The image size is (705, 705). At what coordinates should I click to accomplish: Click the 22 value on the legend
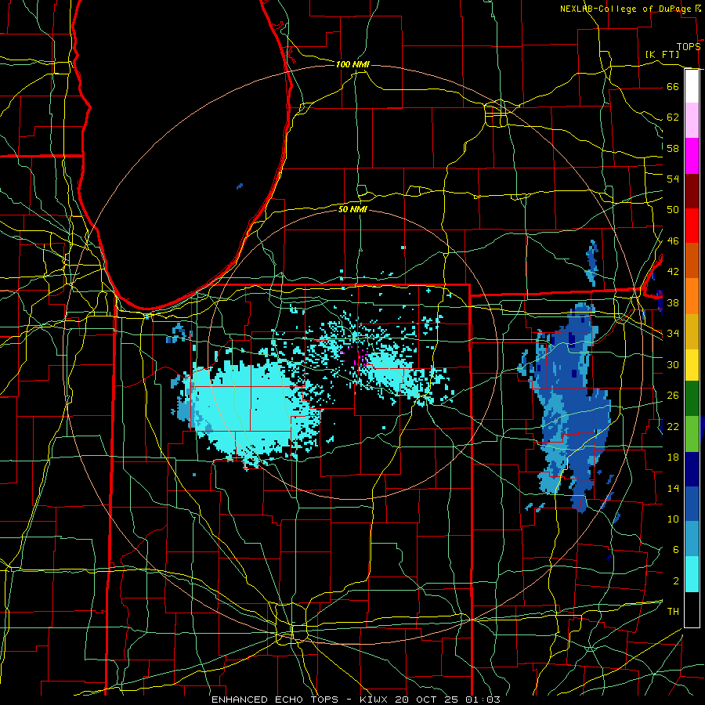pos(673,426)
